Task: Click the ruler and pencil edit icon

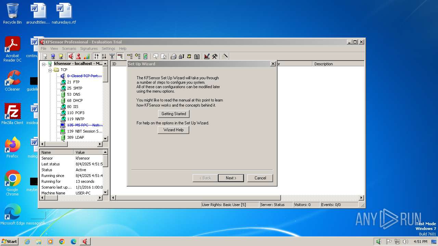Action: click(x=207, y=56)
